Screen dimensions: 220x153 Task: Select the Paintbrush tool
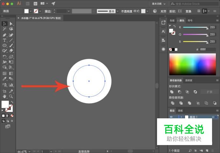click(11, 45)
